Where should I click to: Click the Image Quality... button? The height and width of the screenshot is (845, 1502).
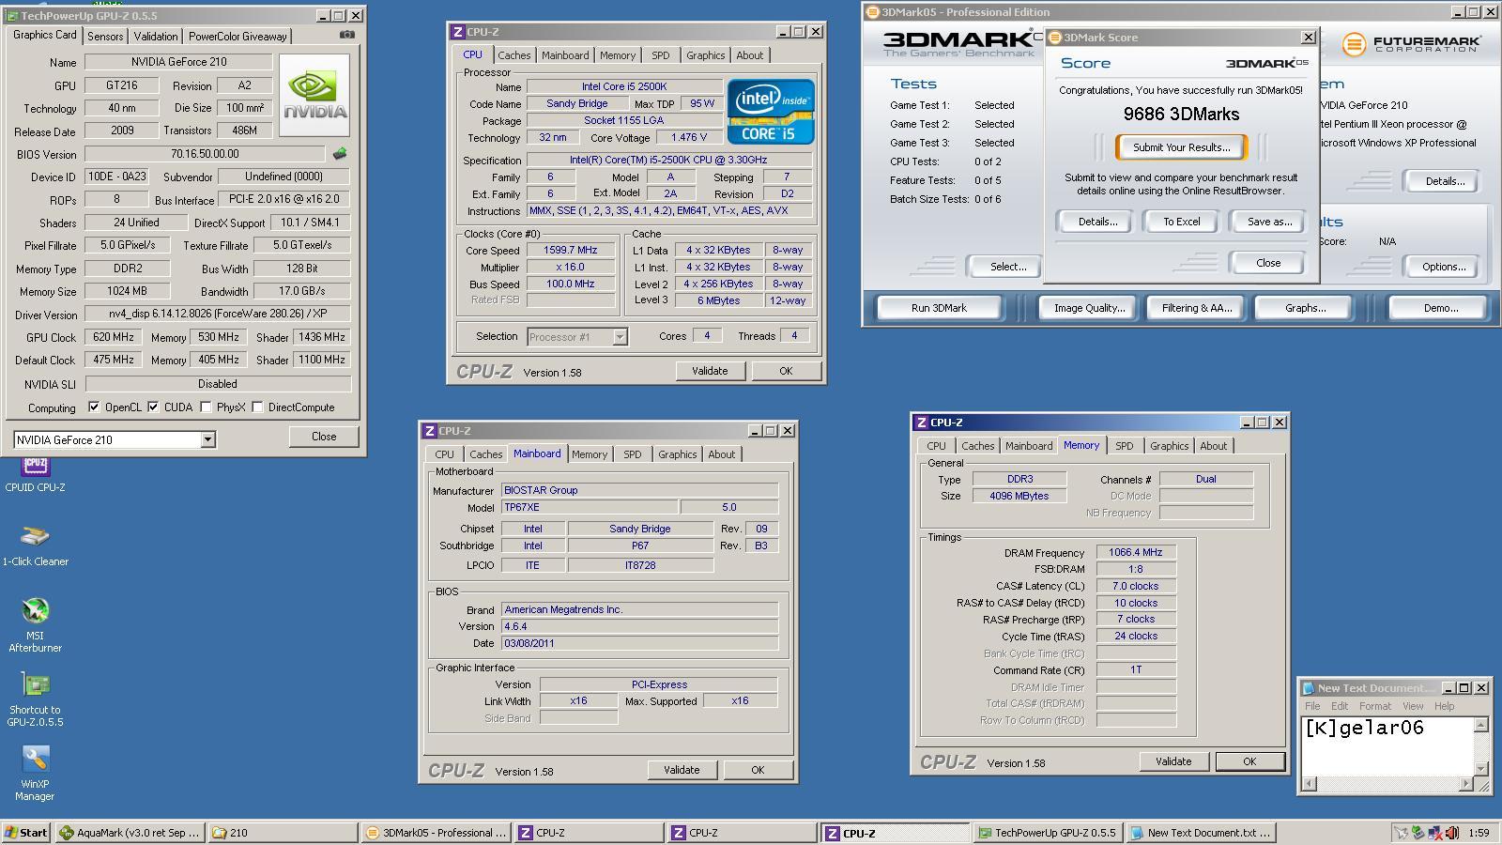[x=1089, y=308]
